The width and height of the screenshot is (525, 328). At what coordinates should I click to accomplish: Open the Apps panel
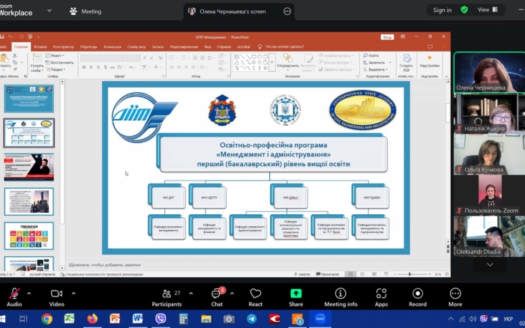click(381, 294)
